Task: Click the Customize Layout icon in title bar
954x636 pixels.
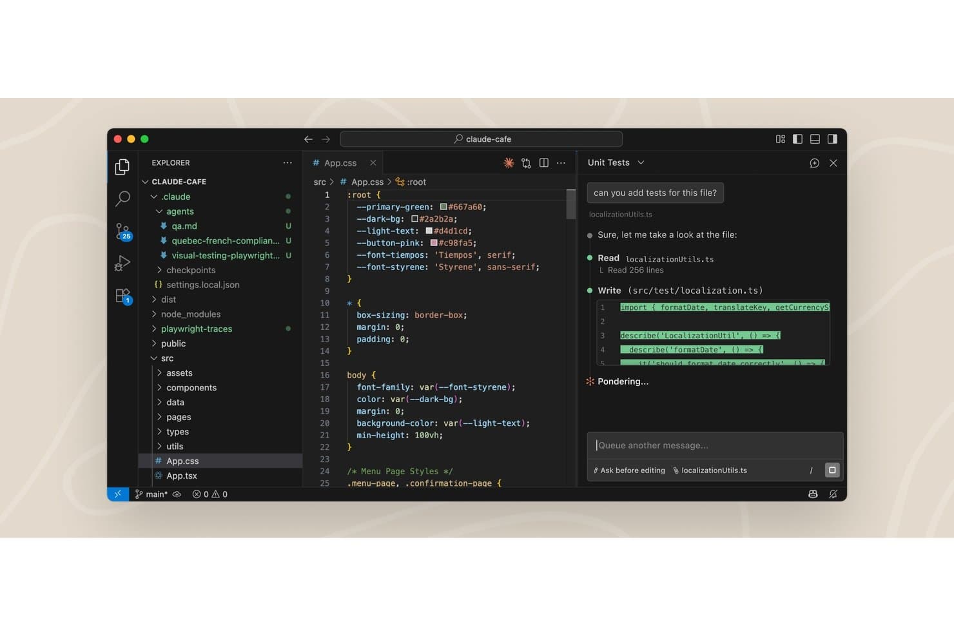Action: [781, 139]
